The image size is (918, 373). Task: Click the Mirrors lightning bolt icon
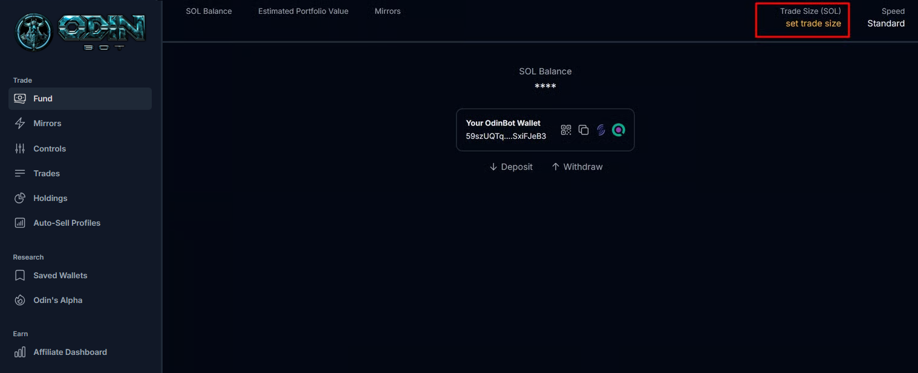(20, 123)
